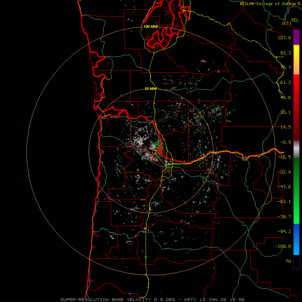Image resolution: width=302 pixels, height=302 pixels.
Task: Select the 107.8 velocity scale value
Action: [284, 38]
